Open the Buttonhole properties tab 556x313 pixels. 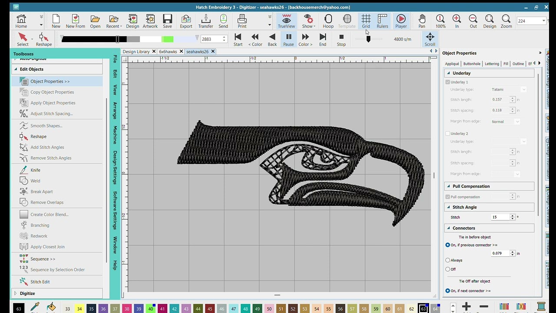[x=472, y=63]
